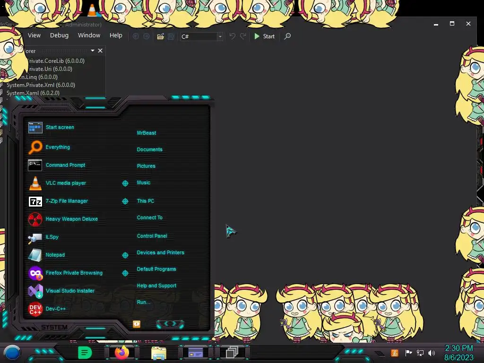Select System.Xaml (6.0.2.0) assembly
Image resolution: width=484 pixels, height=363 pixels.
(x=33, y=93)
